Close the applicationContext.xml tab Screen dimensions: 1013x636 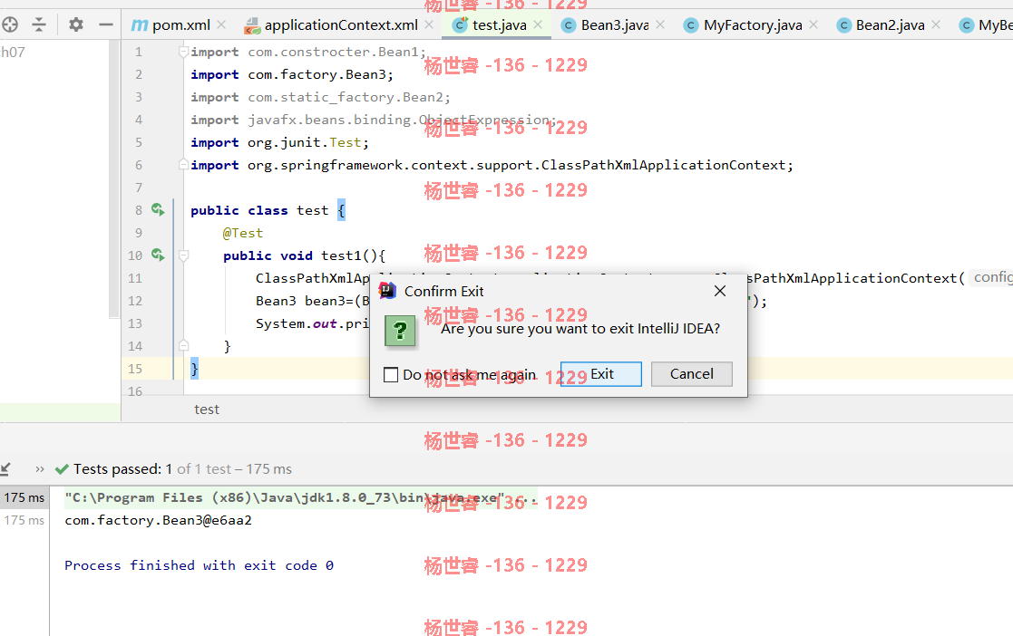click(x=429, y=24)
